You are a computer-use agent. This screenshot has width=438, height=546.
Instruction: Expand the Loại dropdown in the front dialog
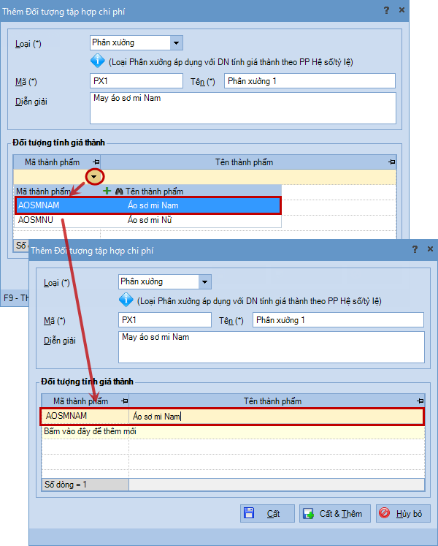pos(204,282)
